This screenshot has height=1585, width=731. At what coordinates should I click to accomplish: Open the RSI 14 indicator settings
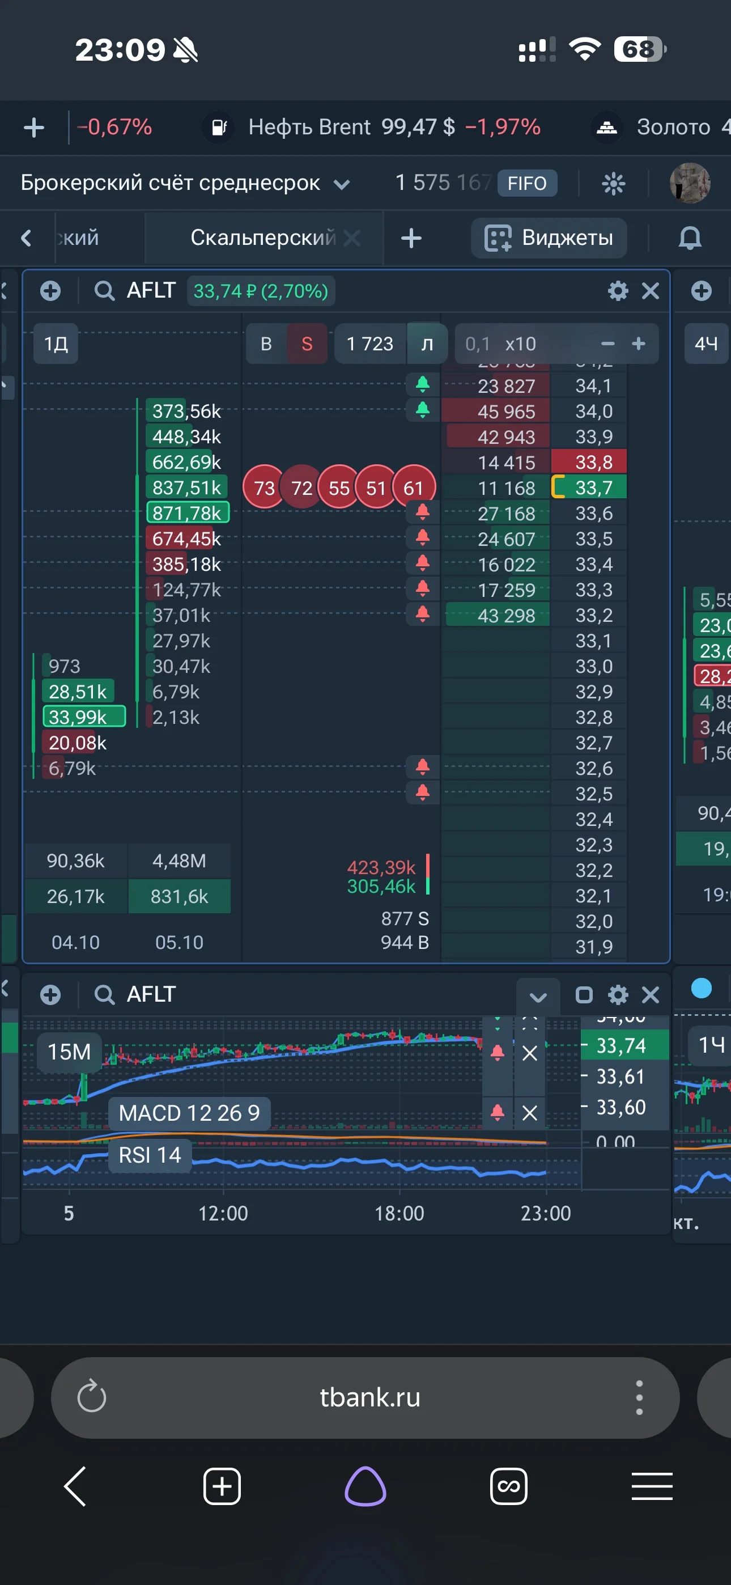pyautogui.click(x=150, y=1155)
